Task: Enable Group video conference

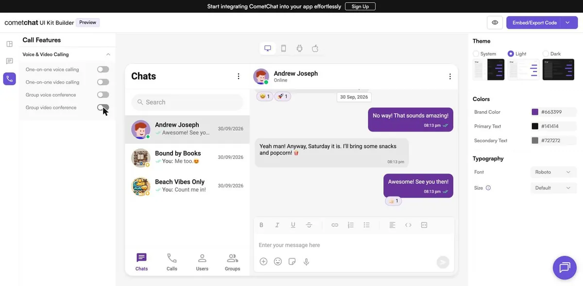Action: 103,107
